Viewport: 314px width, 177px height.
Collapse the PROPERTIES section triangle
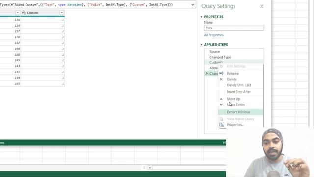[201, 17]
